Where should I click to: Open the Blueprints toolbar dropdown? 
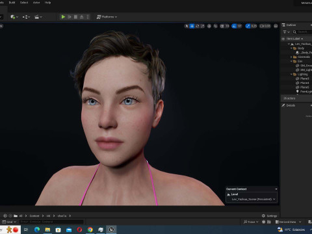click(x=26, y=17)
